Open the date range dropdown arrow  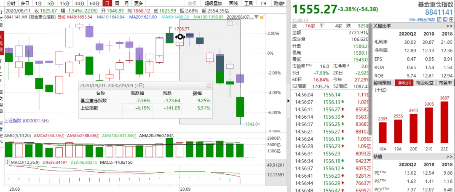(x=257, y=16)
